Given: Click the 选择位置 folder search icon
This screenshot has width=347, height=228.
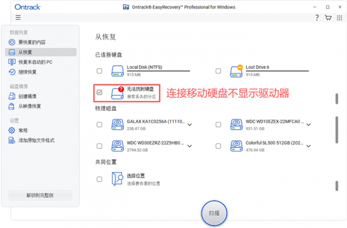Looking at the screenshot, I should click(x=117, y=179).
